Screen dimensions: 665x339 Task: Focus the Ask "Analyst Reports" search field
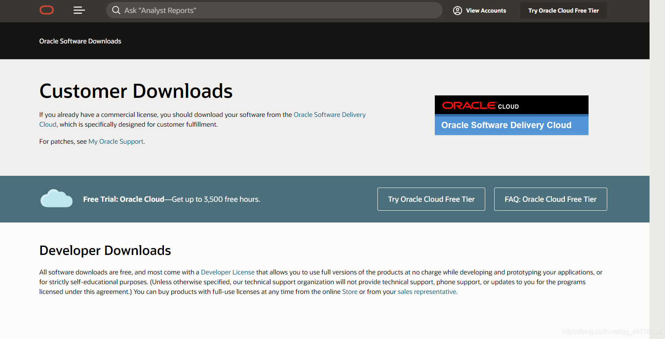(x=274, y=10)
